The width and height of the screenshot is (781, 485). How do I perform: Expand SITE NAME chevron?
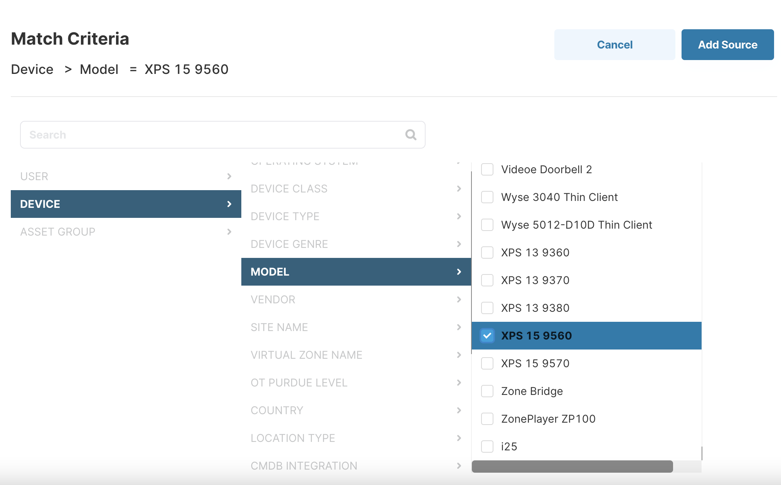pos(459,327)
